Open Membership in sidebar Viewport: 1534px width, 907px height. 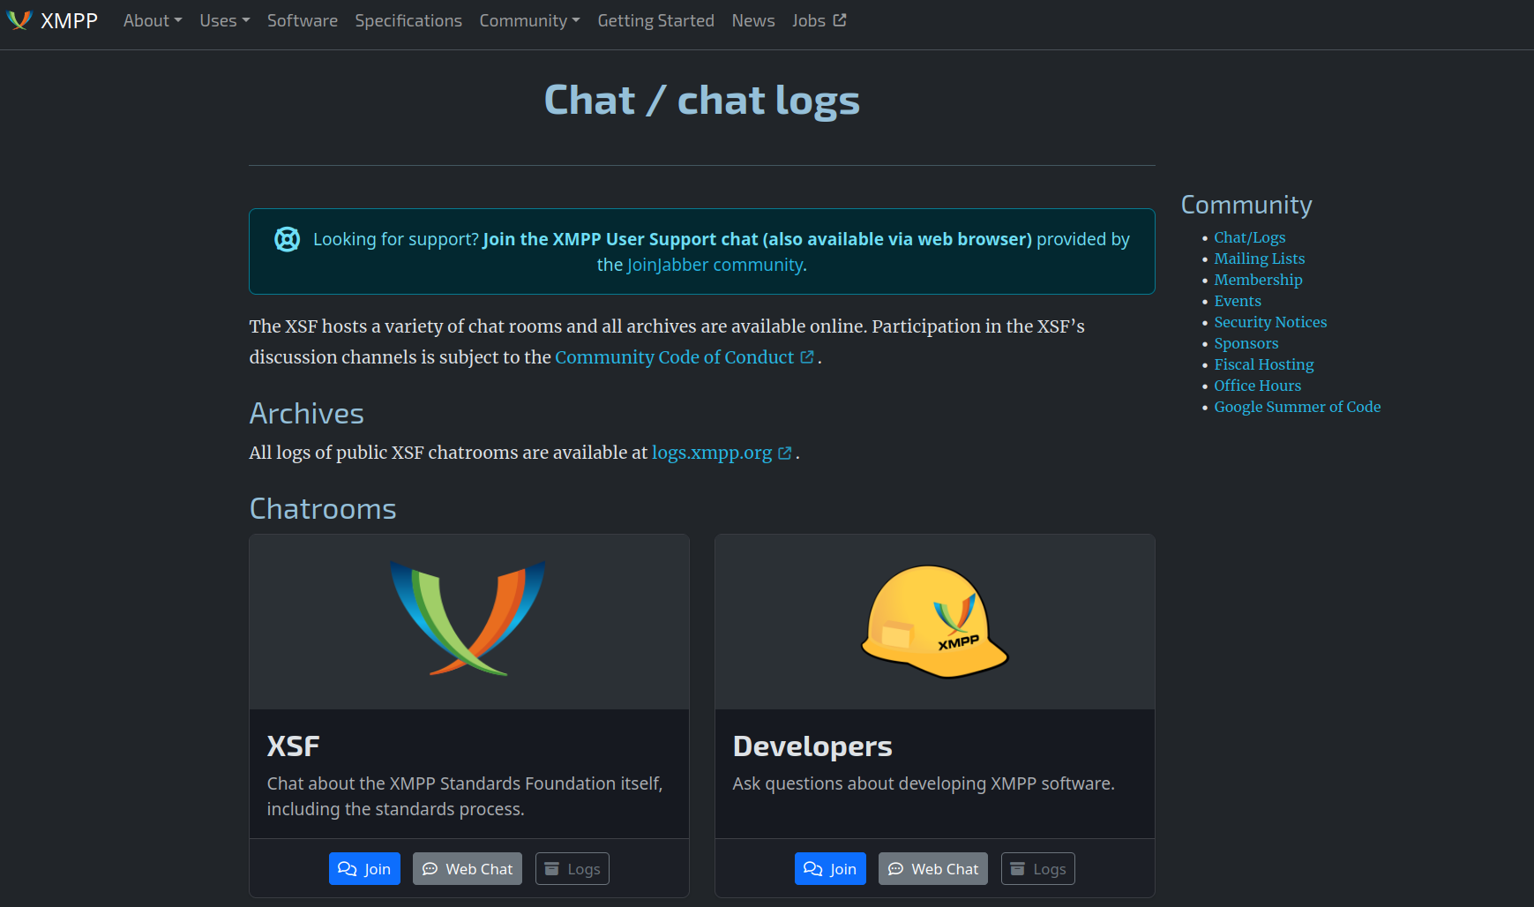[x=1258, y=280]
